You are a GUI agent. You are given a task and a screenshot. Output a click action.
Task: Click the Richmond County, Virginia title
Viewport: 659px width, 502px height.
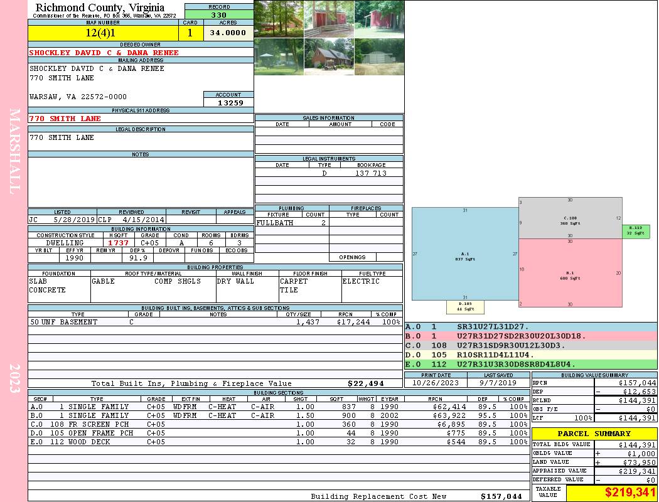[x=100, y=7]
